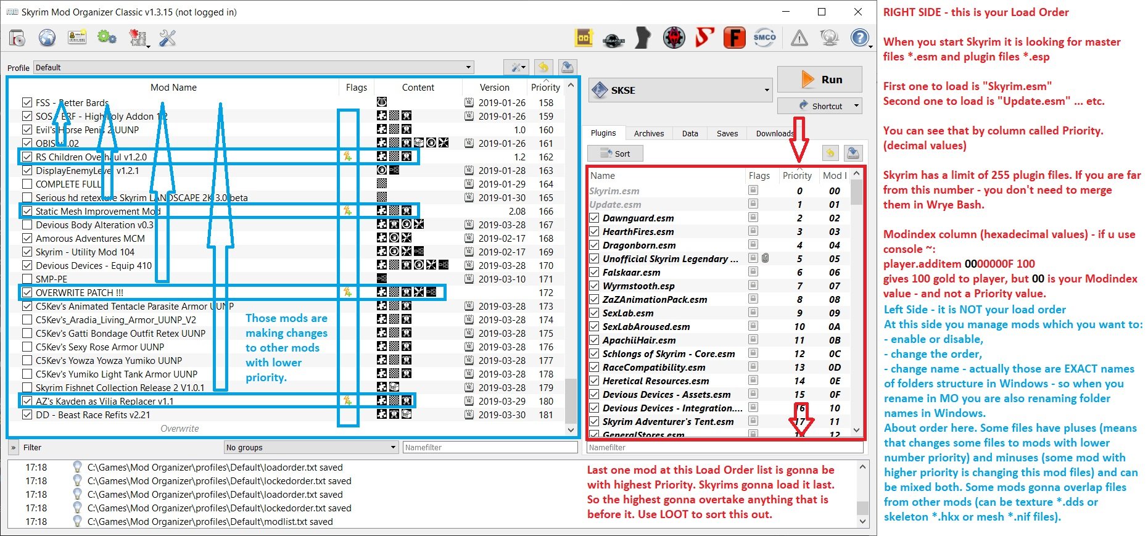Open the puzzle-piece tools icon
This screenshot has height=536, width=1148.
tap(138, 38)
